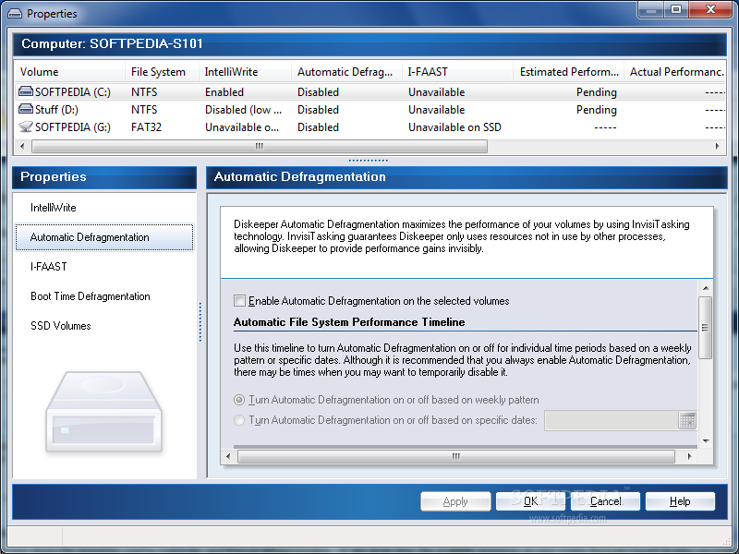Click the OK button
This screenshot has height=554, width=739.
click(530, 501)
